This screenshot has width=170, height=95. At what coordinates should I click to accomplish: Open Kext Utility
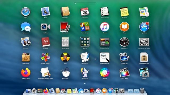(65, 72)
